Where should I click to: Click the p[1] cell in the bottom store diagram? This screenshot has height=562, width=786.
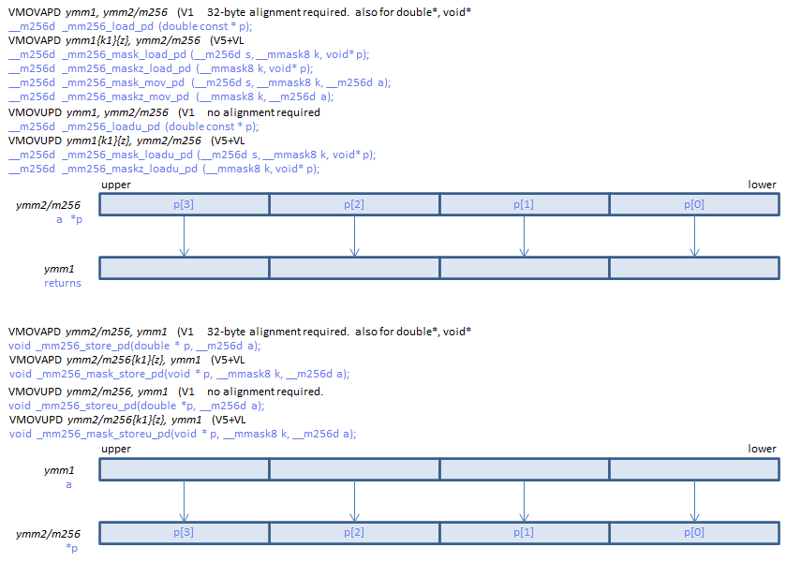524,533
